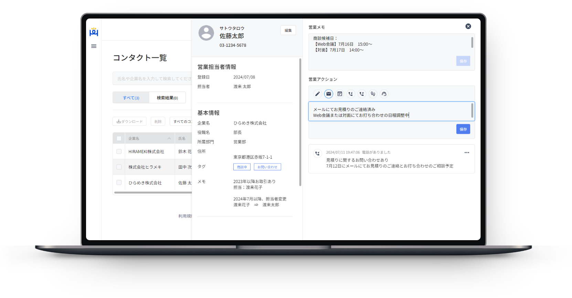Click the 役職名 value 部長

[237, 132]
